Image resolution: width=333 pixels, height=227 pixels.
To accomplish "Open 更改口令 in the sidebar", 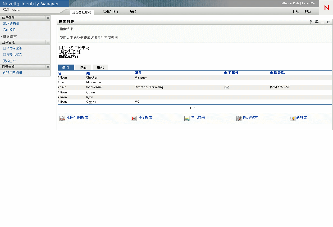I will pyautogui.click(x=10, y=61).
